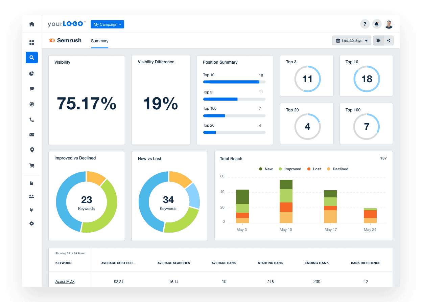The image size is (422, 302).
Task: Select the shopping cart sidebar icon
Action: click(31, 165)
